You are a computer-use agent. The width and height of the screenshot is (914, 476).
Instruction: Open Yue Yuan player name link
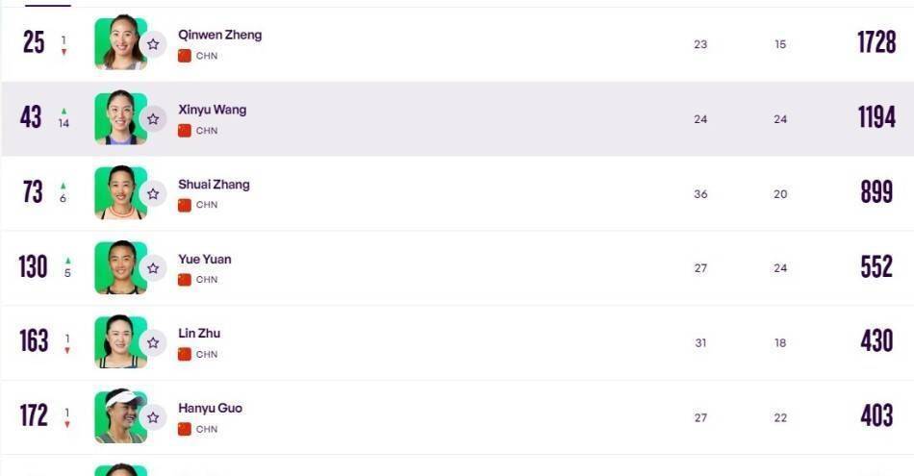pos(204,259)
